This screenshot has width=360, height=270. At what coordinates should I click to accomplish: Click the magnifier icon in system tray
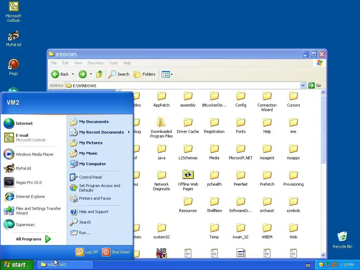coord(334,265)
